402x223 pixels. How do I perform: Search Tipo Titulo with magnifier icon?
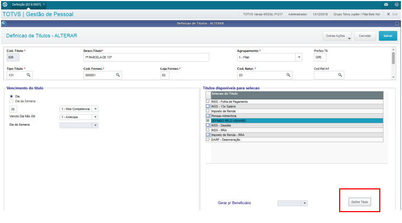pos(29,75)
